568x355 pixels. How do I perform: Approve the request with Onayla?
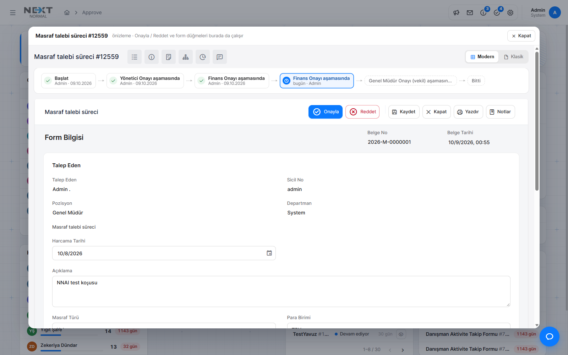pos(326,112)
